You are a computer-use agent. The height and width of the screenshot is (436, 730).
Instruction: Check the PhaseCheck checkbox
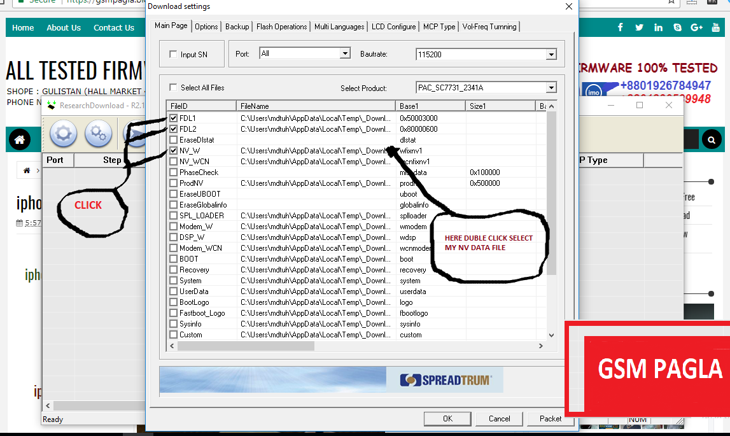[174, 172]
